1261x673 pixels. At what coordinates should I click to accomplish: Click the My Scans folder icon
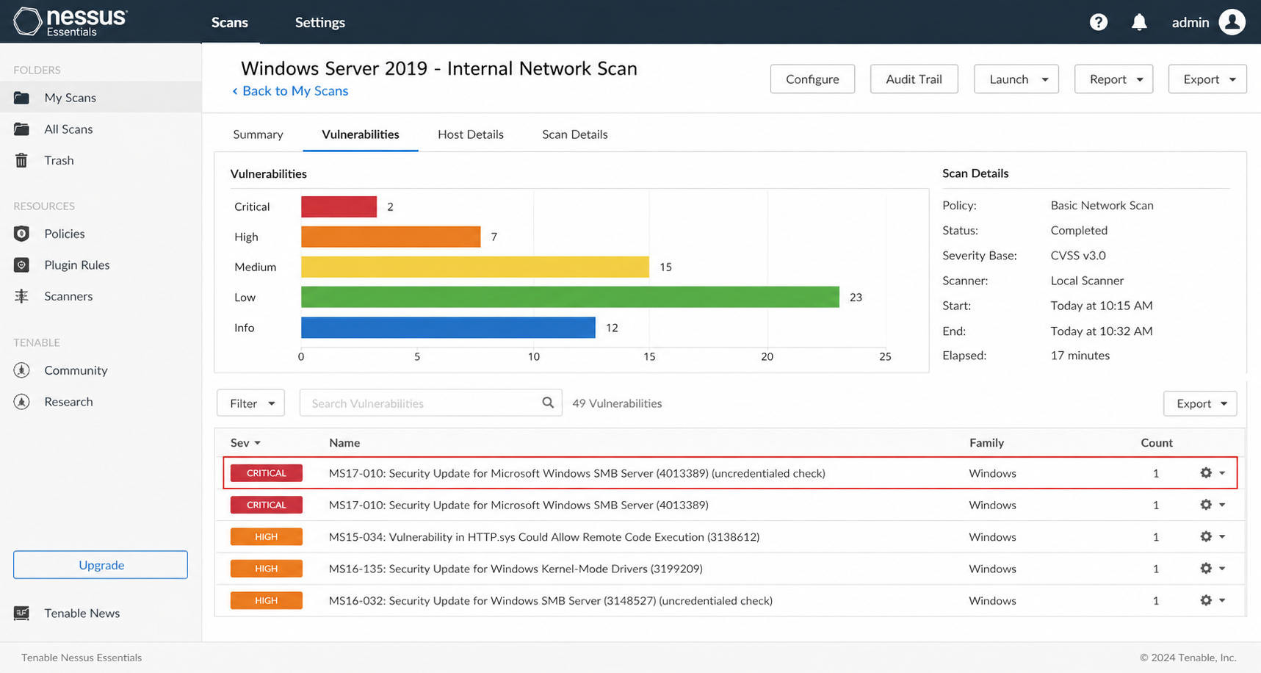pos(21,98)
